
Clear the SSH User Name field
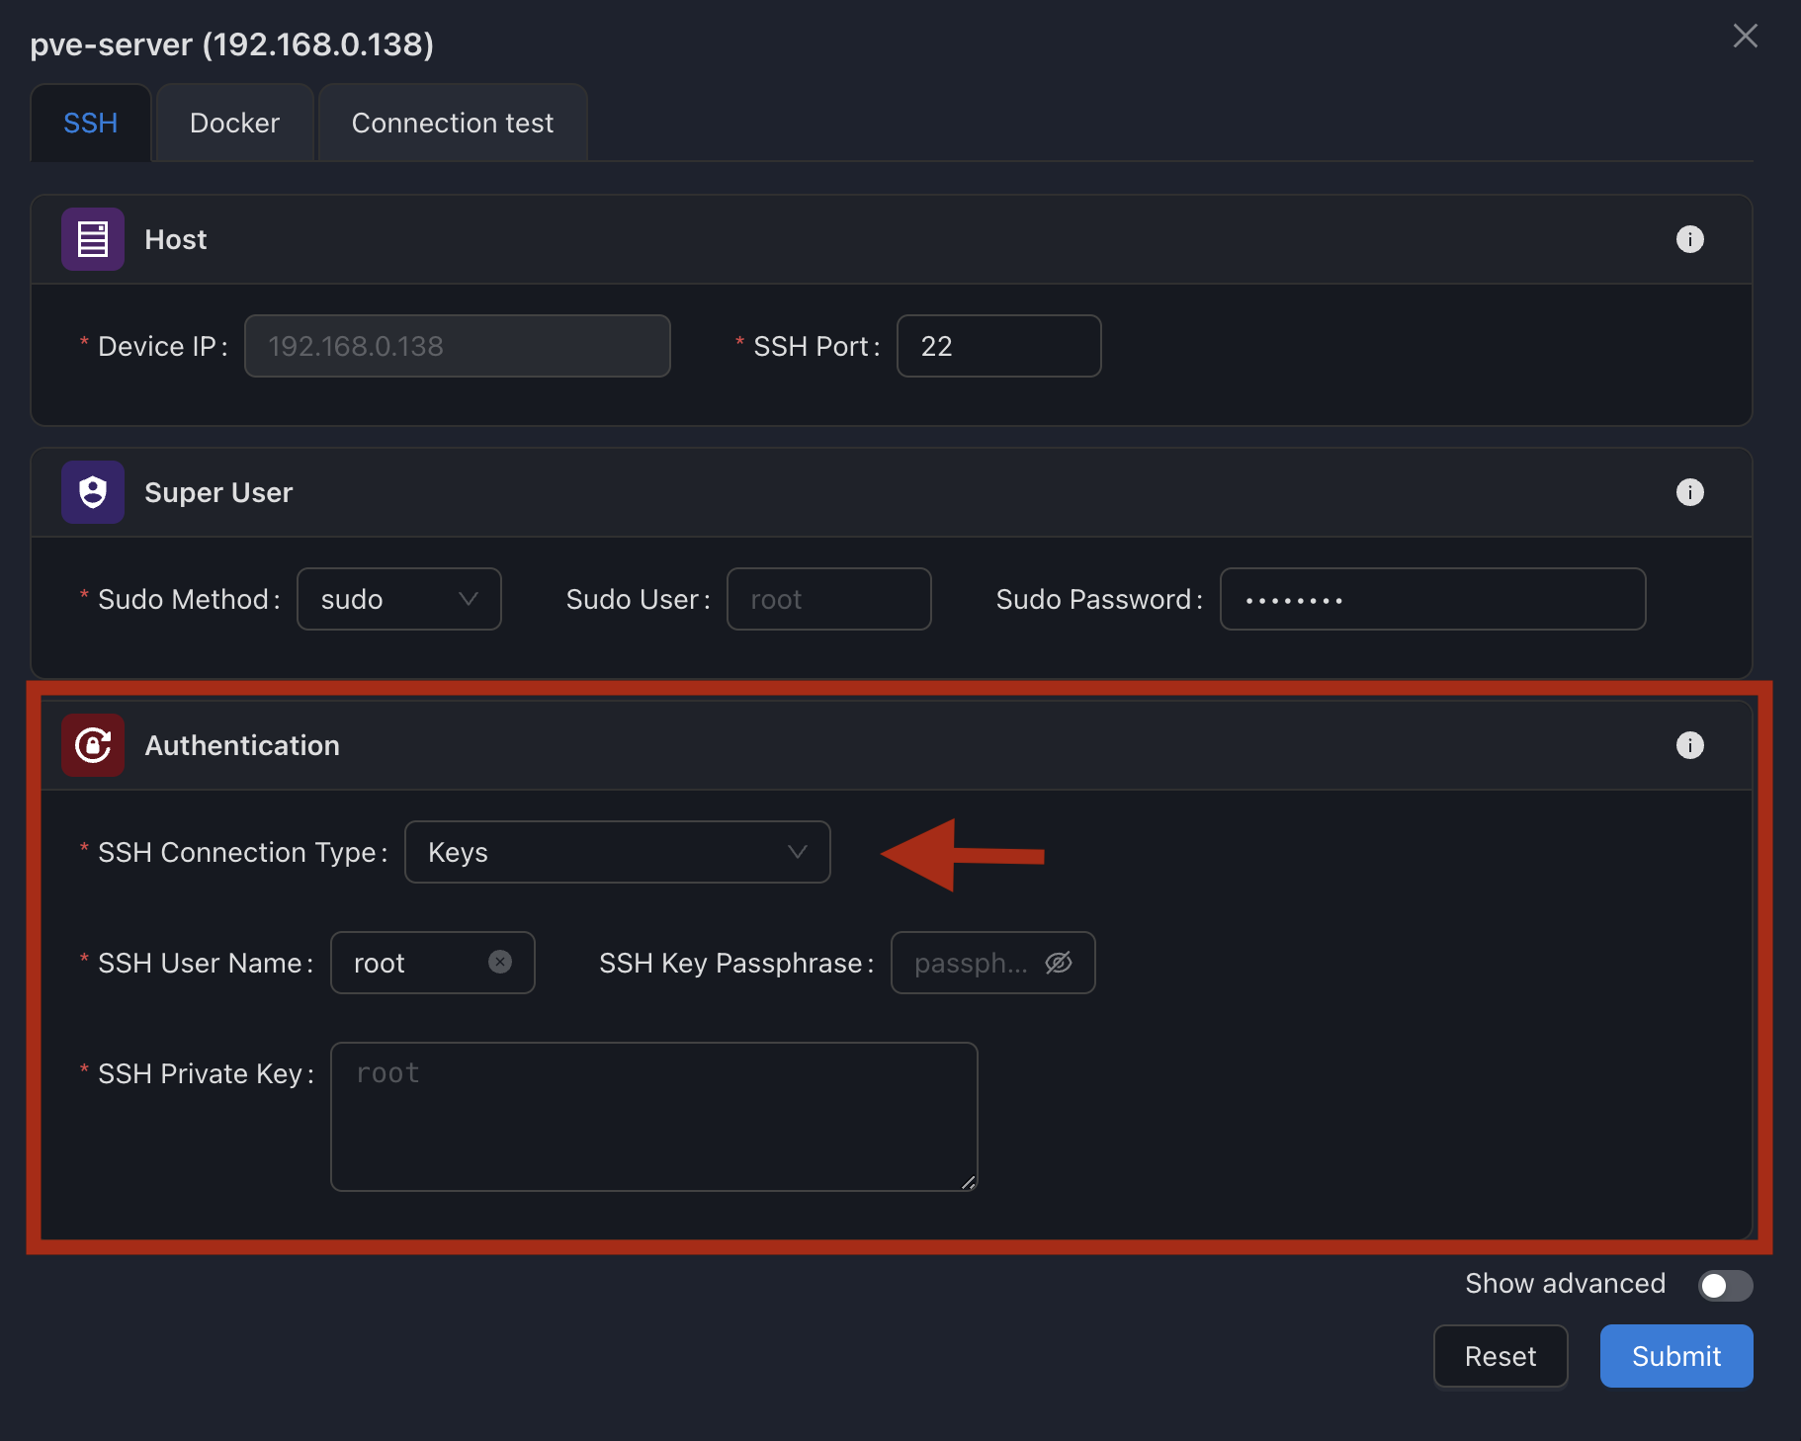500,962
